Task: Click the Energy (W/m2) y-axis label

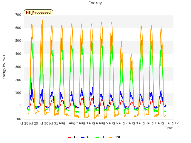Action: click(x=4, y=67)
